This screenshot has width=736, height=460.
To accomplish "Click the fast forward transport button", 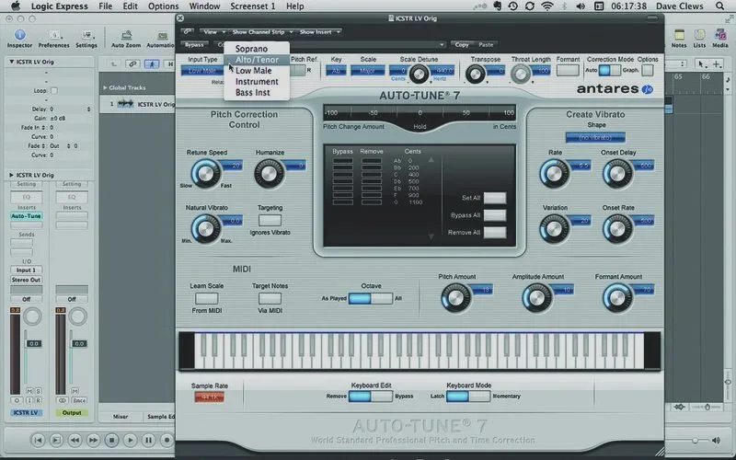I will [93, 440].
